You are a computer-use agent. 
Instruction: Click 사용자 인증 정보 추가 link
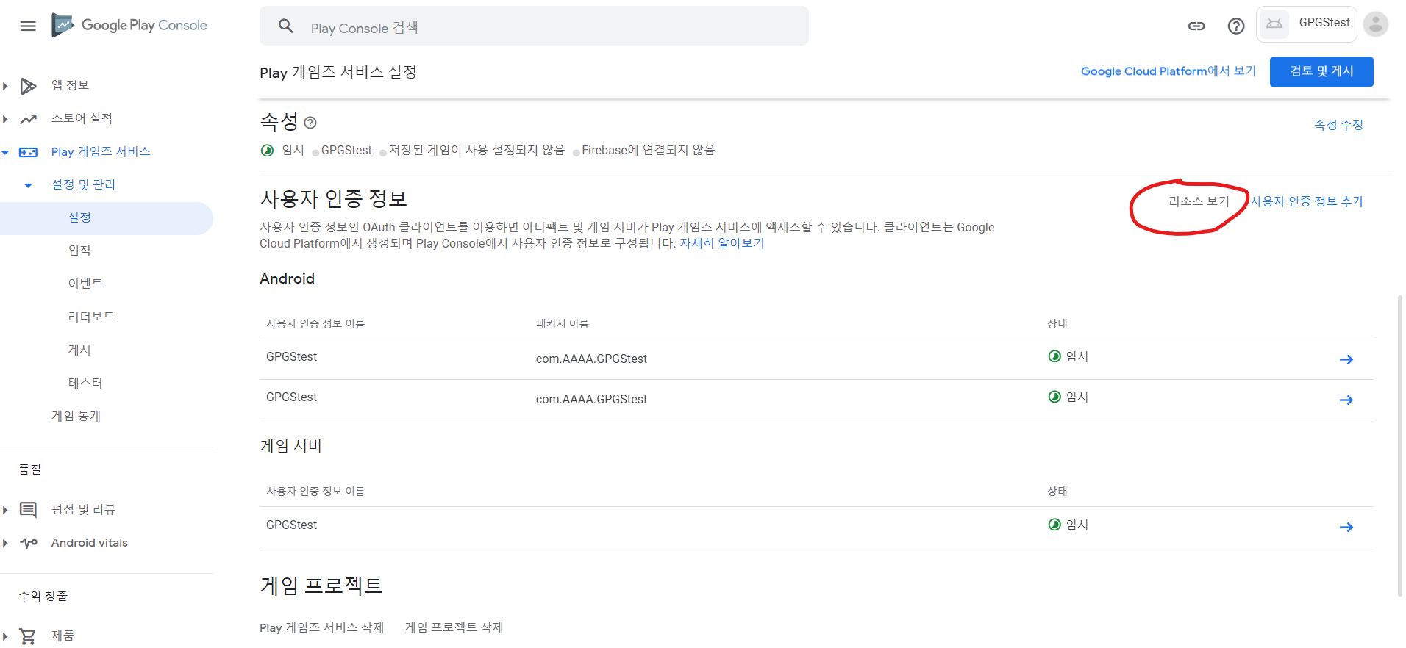(x=1307, y=201)
